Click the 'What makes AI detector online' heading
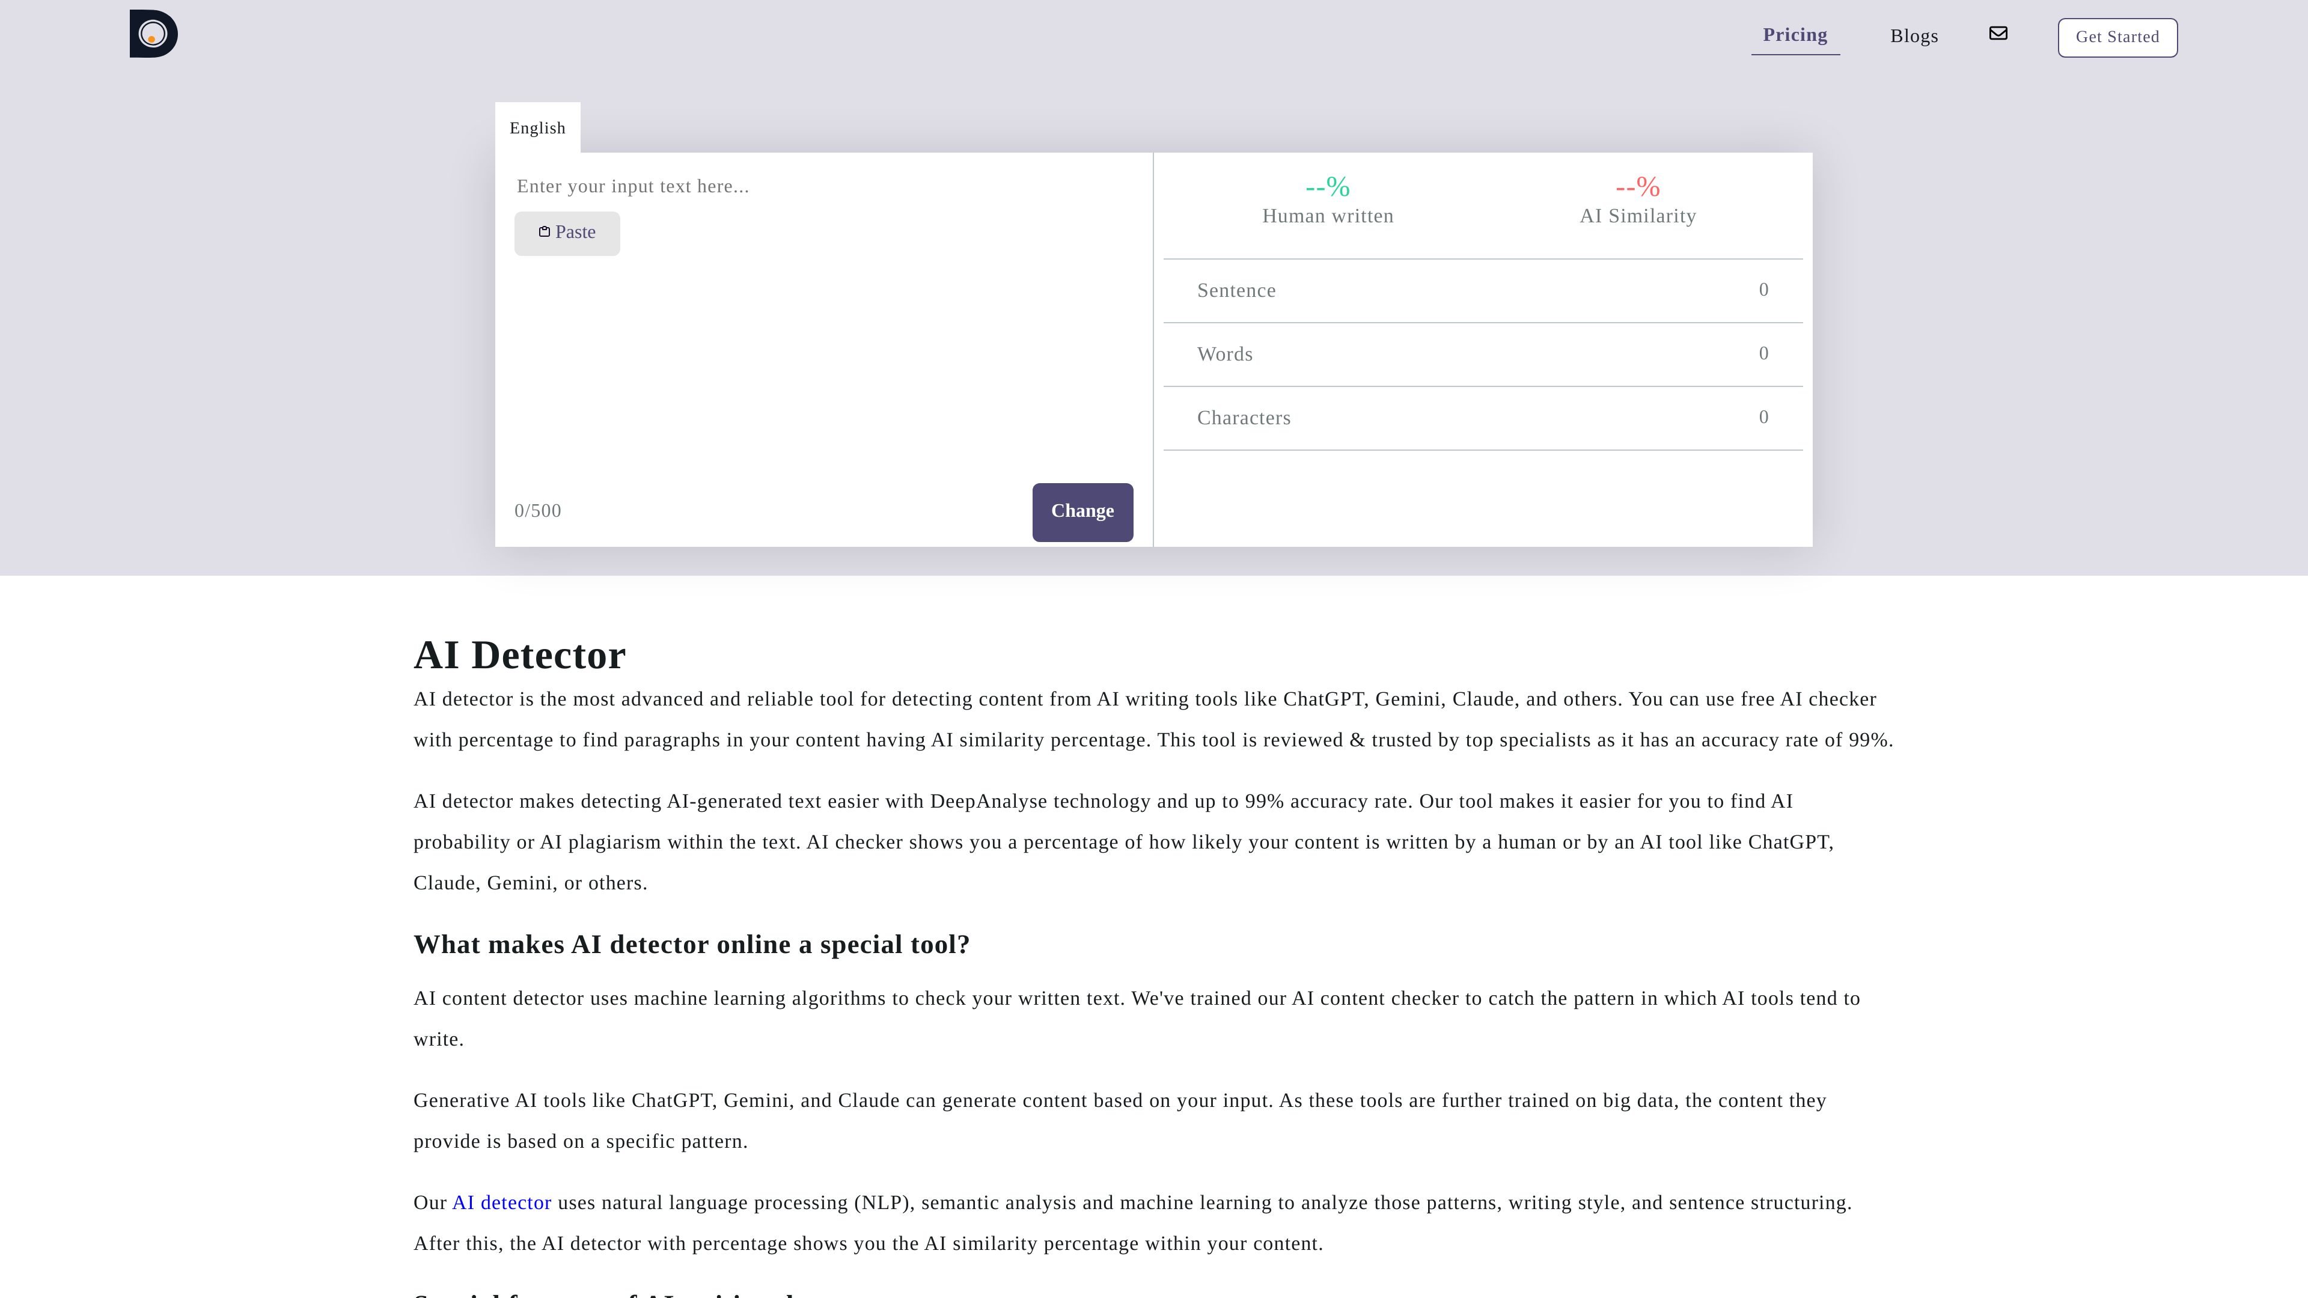 pyautogui.click(x=691, y=944)
